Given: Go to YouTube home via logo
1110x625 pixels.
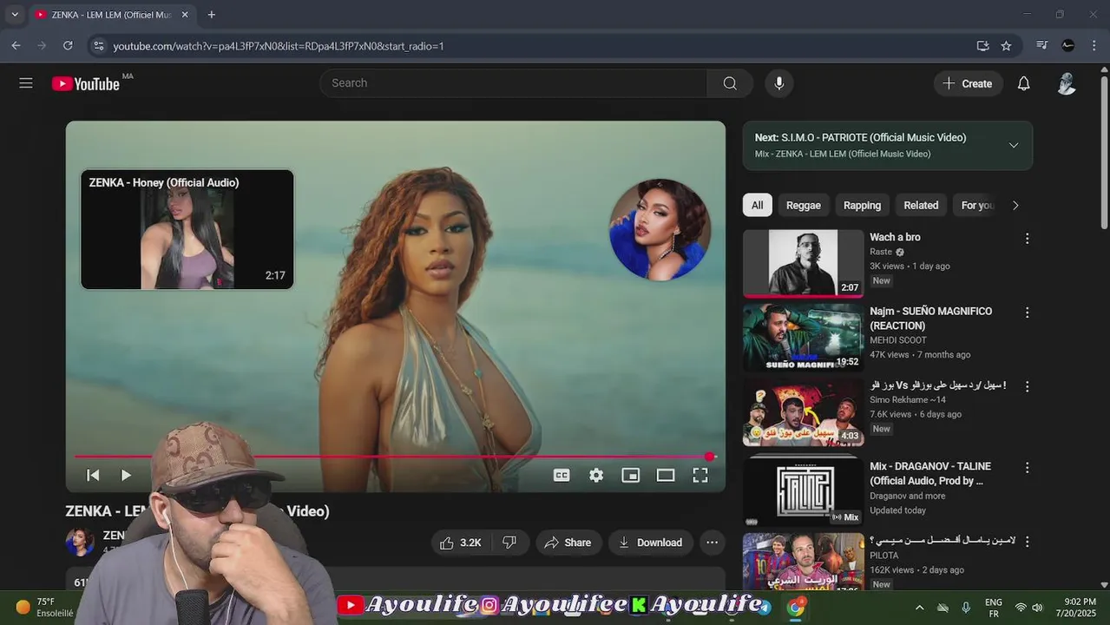Looking at the screenshot, I should pos(86,83).
